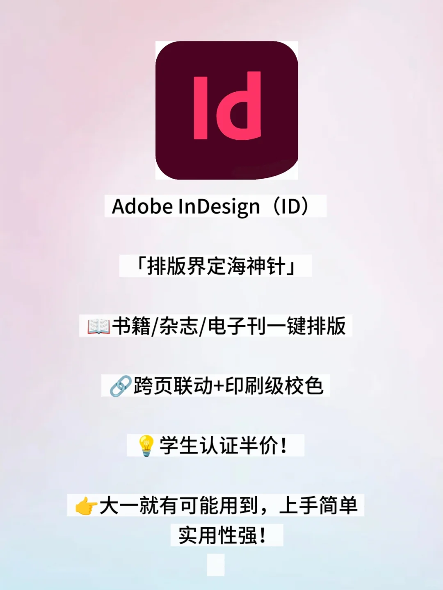
Task: Click the "学生认证半价！" label
Action: 224,446
